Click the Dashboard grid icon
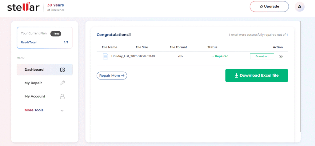Image resolution: width=315 pixels, height=146 pixels. tap(62, 70)
